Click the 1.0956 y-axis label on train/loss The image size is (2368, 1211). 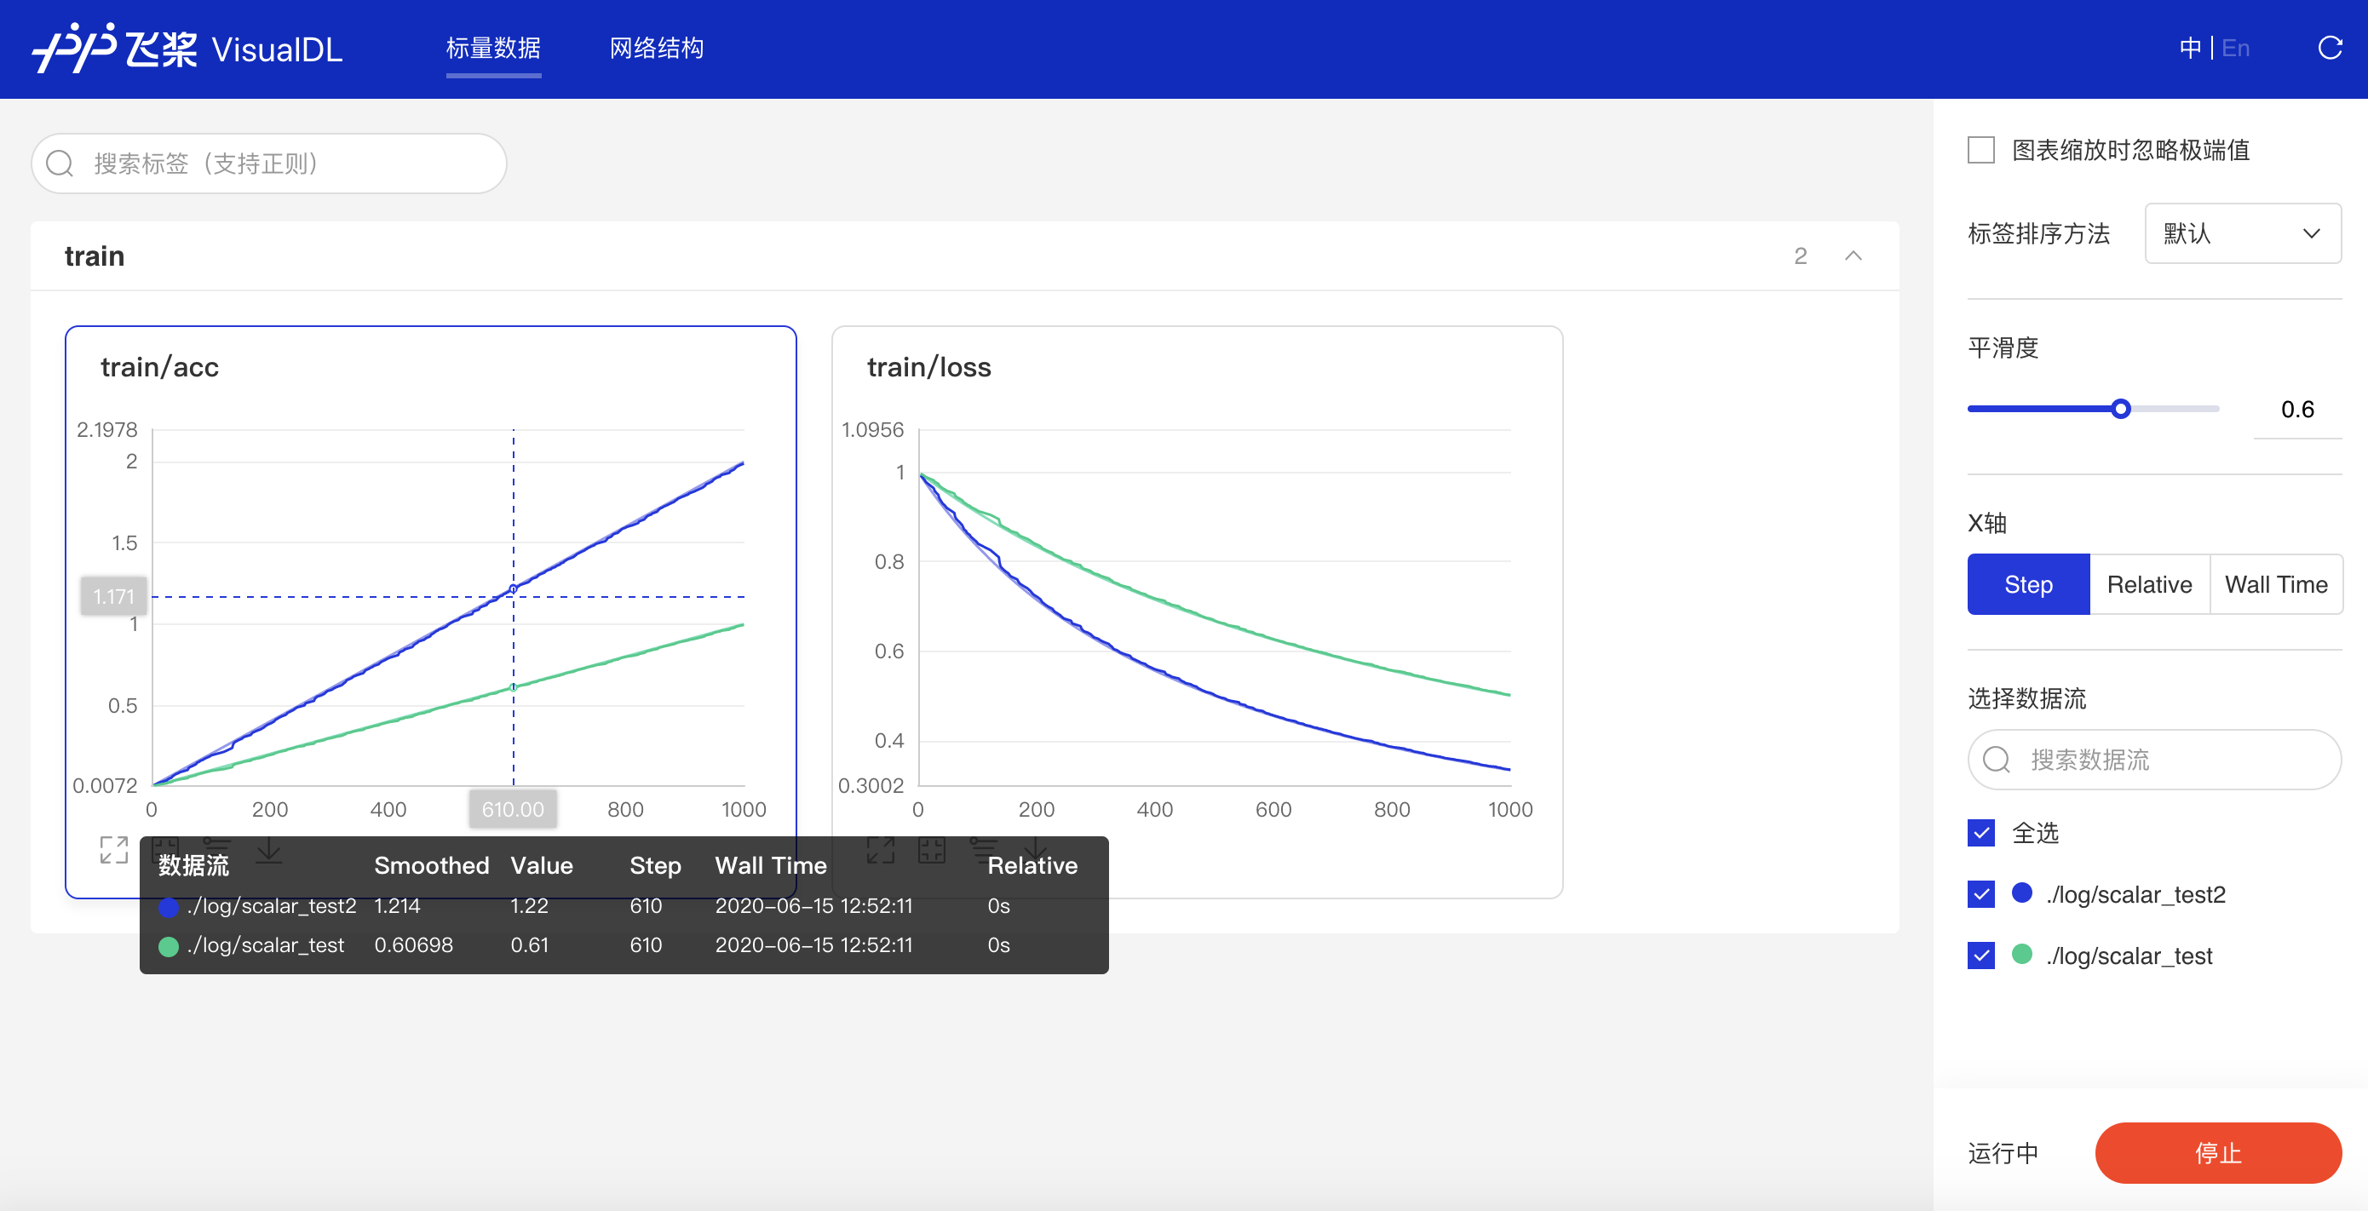click(872, 430)
